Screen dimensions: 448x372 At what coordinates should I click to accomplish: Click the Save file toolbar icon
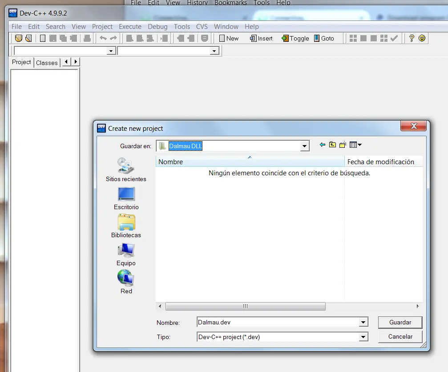(53, 38)
